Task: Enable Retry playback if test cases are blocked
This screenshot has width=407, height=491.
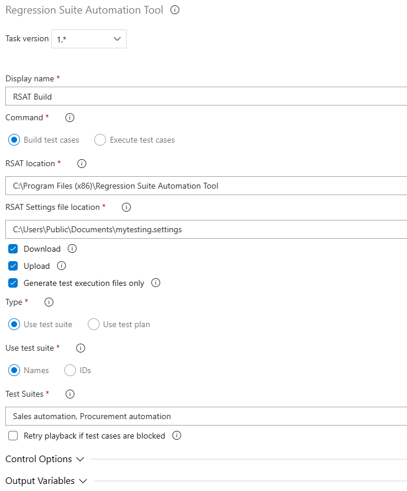Action: 13,435
